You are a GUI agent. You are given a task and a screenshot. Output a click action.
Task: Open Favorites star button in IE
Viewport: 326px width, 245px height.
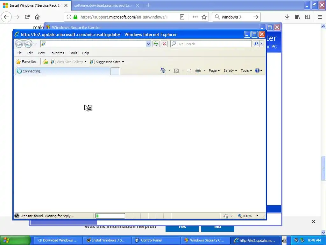[26, 62]
